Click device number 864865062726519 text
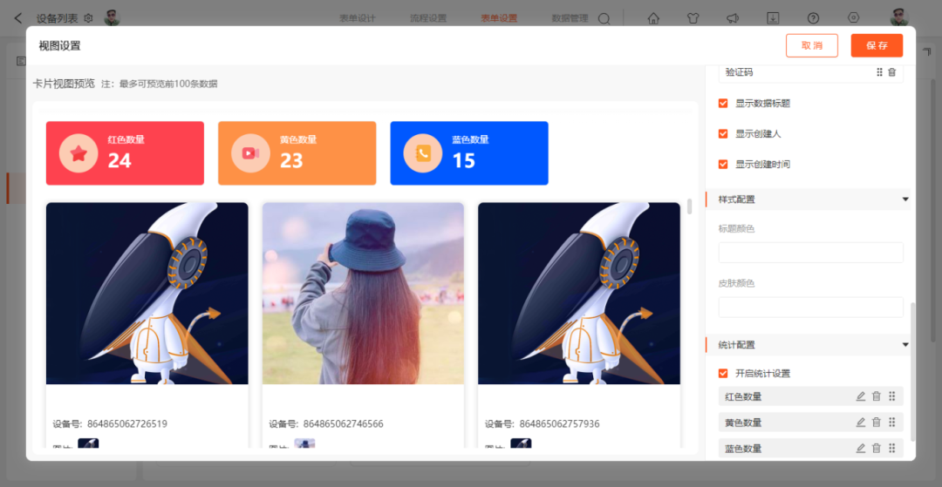 click(x=126, y=424)
